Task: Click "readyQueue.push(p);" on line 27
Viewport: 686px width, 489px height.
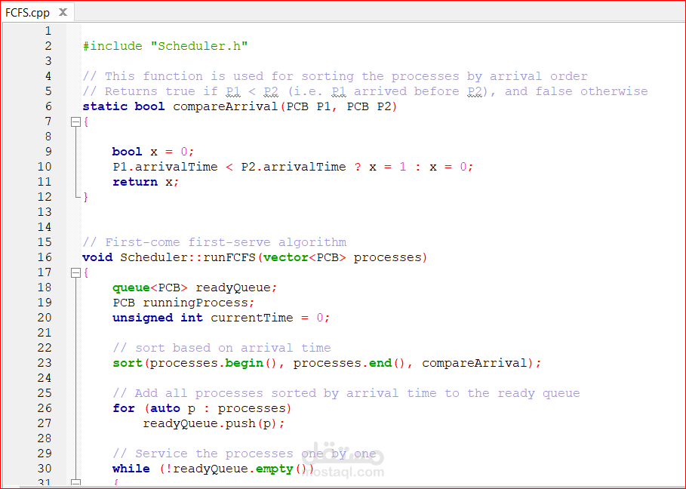Action: point(214,423)
